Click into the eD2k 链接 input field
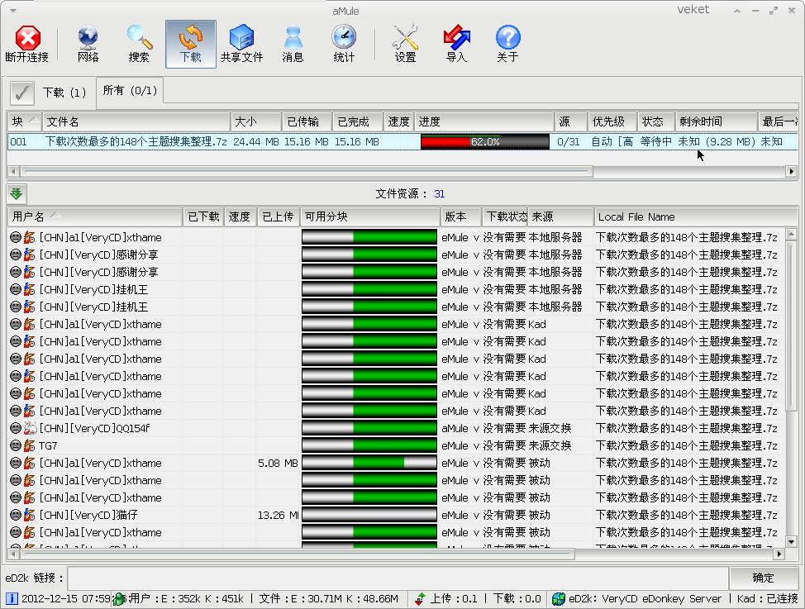Viewport: 805px width, 609px height. click(398, 578)
